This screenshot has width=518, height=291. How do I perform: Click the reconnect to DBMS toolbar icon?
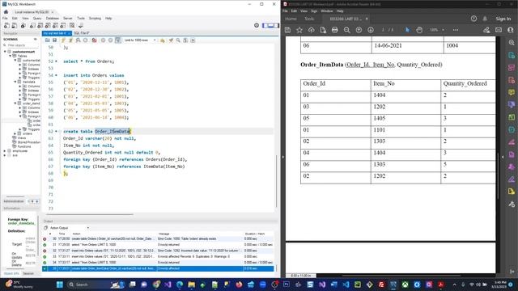pyautogui.click(x=81, y=25)
